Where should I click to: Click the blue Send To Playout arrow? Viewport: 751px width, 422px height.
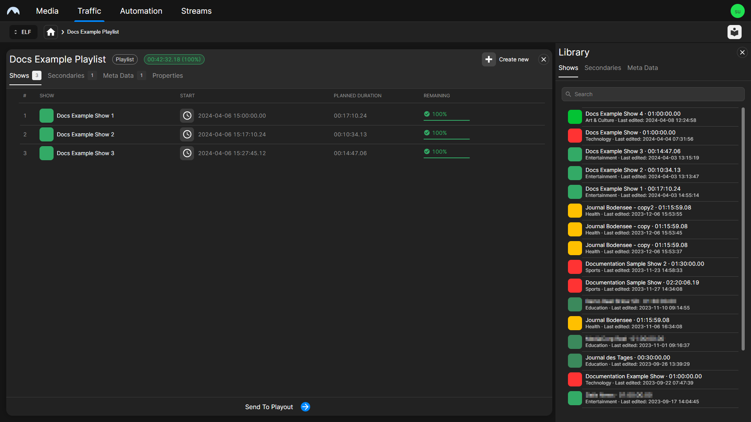pos(305,407)
